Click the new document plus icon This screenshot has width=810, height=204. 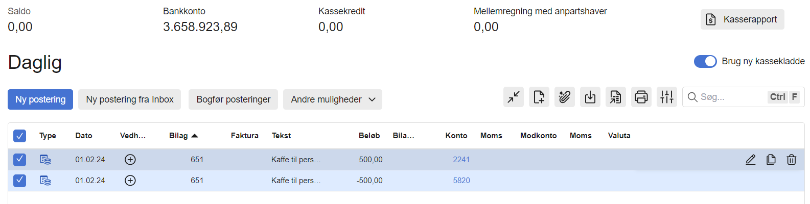[539, 97]
